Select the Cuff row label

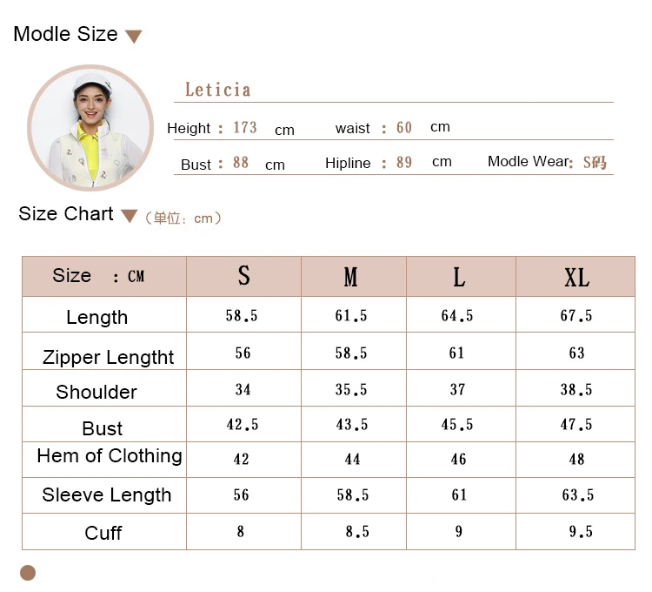[103, 533]
